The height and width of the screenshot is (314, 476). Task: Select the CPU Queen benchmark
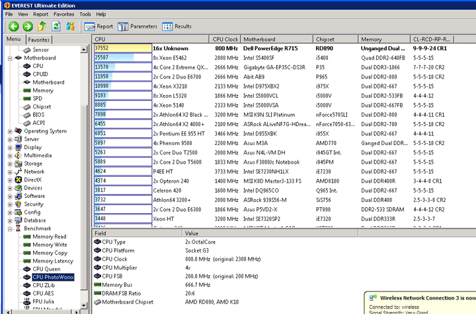click(46, 269)
